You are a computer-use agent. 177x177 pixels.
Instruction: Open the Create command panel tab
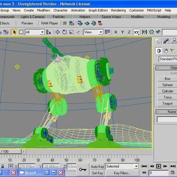(x=158, y=41)
